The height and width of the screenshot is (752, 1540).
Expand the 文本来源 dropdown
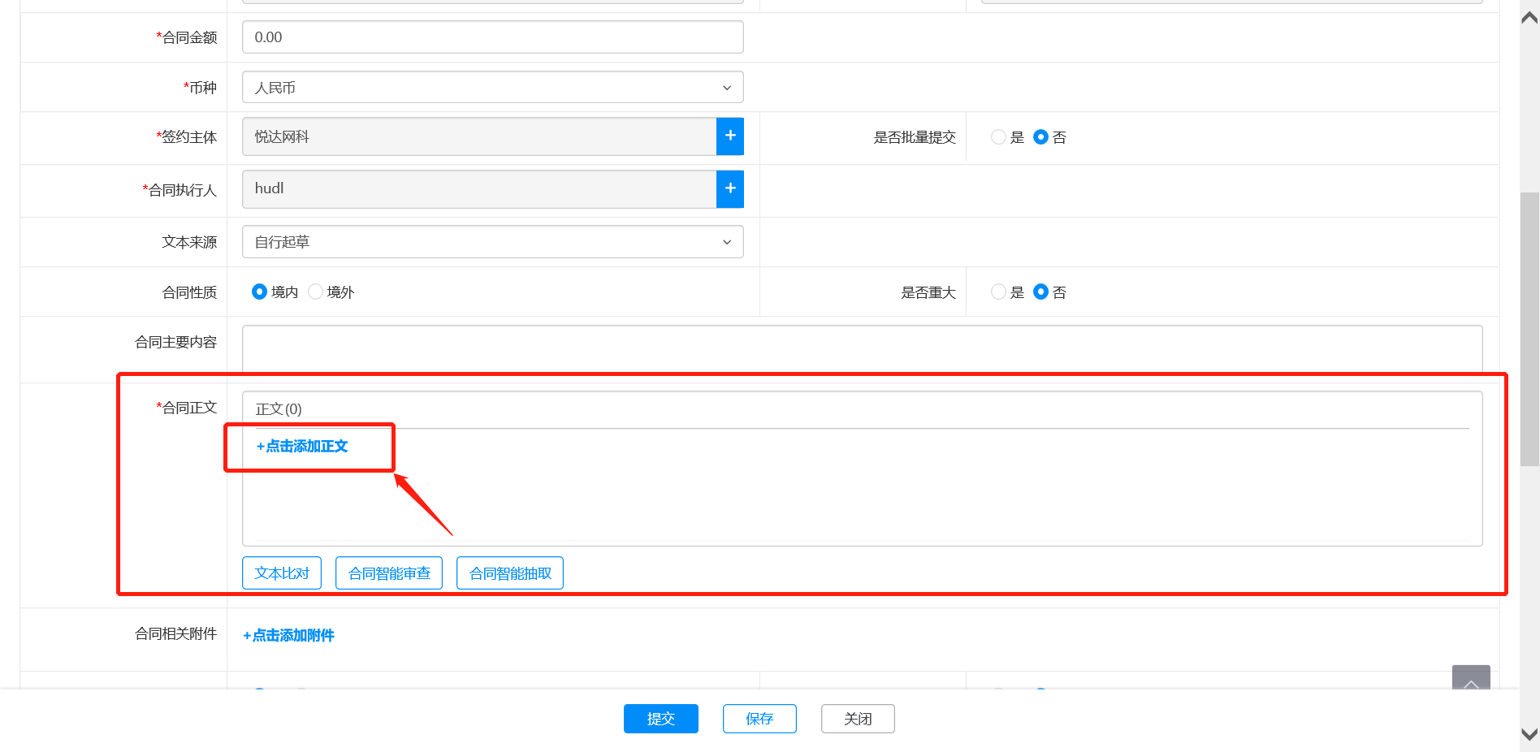tap(492, 242)
